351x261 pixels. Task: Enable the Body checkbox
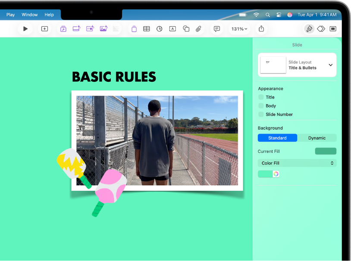pyautogui.click(x=260, y=106)
